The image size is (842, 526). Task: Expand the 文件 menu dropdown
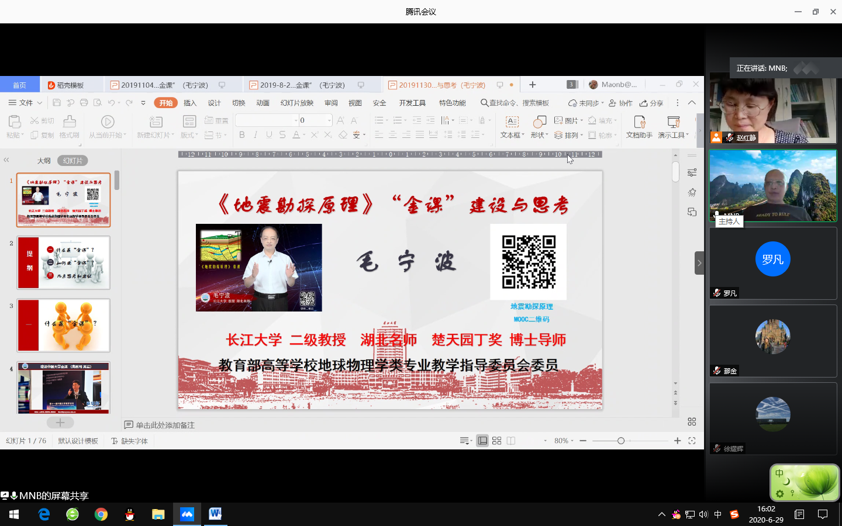[x=25, y=103]
